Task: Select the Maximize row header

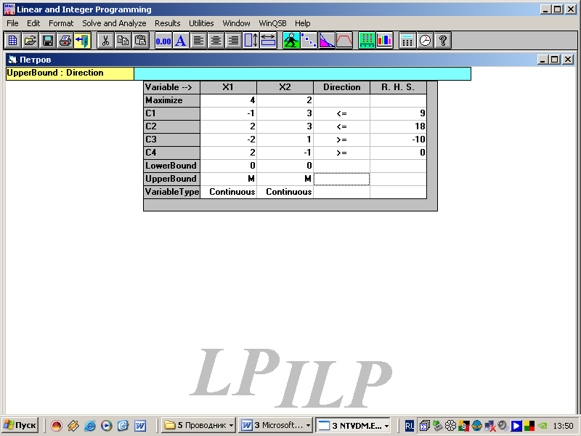Action: coord(172,100)
